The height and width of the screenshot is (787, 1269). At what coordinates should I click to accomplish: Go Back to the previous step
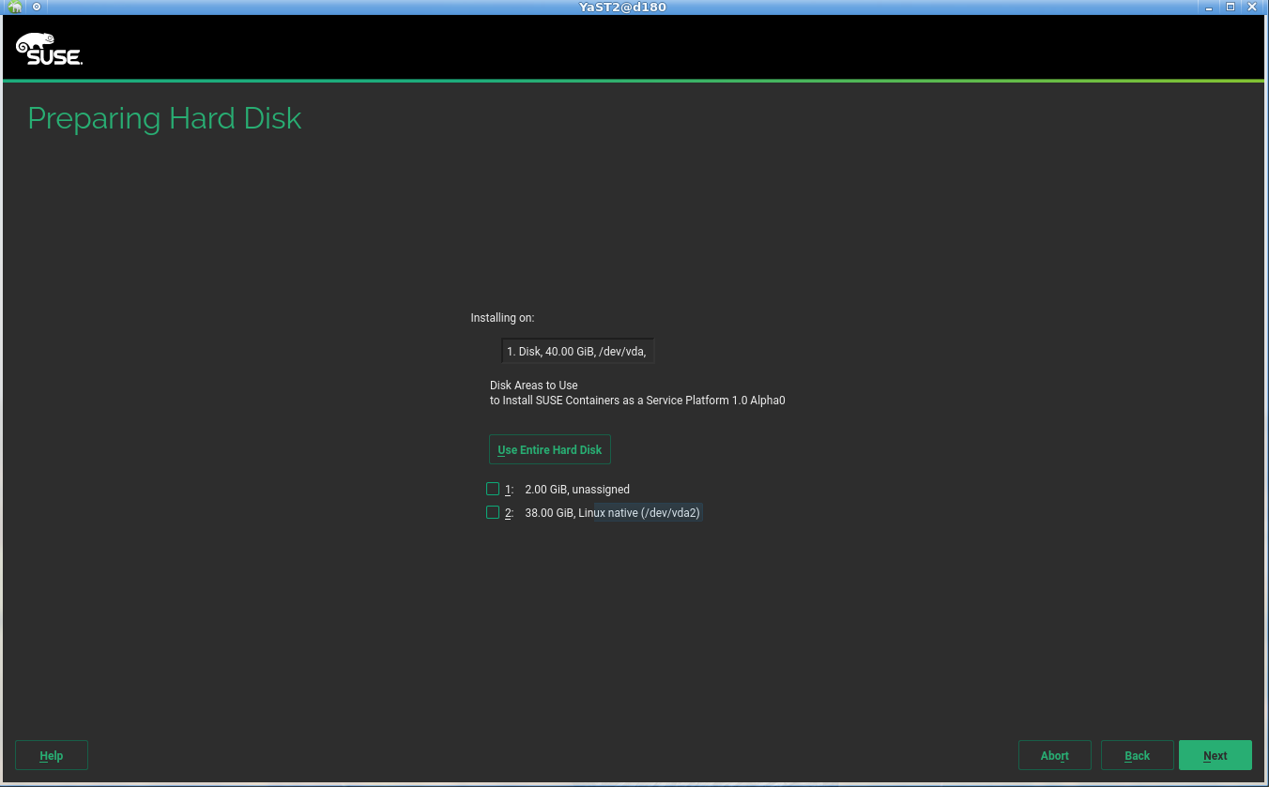click(1137, 755)
